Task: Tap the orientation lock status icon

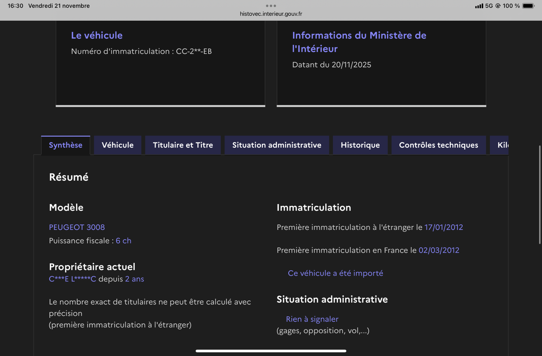Action: click(x=498, y=6)
